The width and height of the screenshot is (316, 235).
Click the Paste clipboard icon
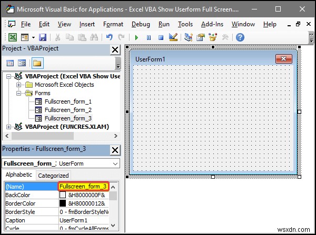click(82, 37)
